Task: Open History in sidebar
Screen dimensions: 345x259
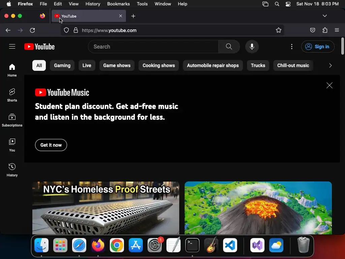Action: pyautogui.click(x=12, y=170)
